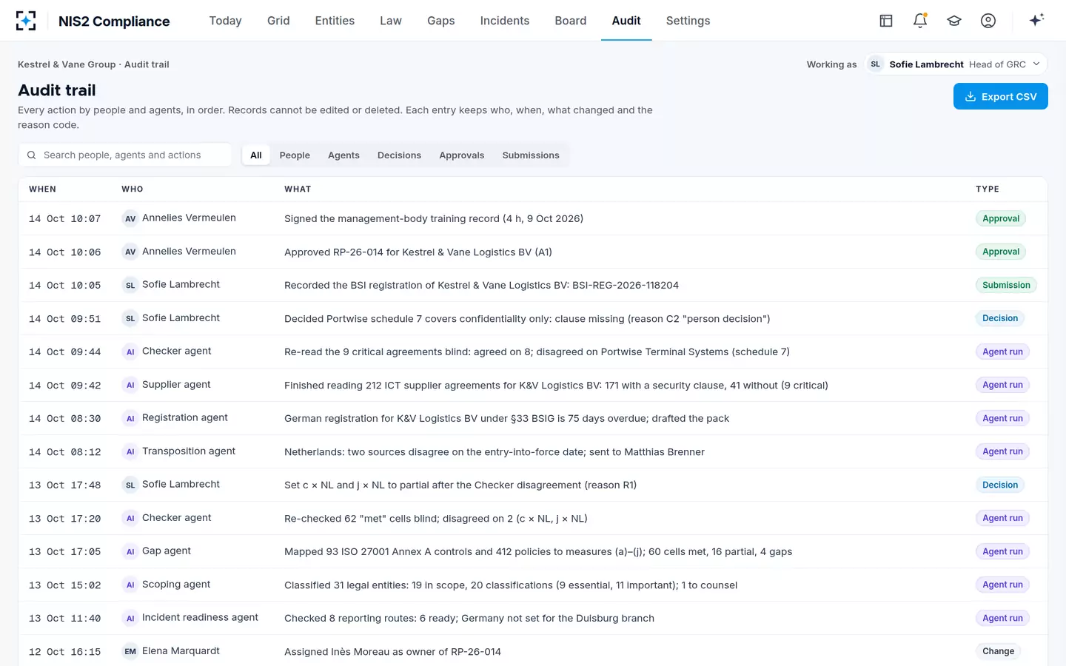
Task: Click Decision badge on 13 Oct 17:48 row
Action: point(1000,485)
